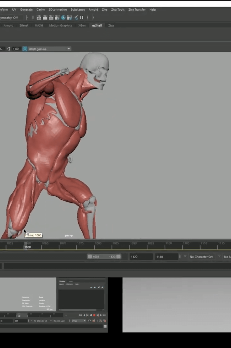Viewport: 231px width, 348px height.
Task: Open the Render View clapperboard icon
Action: click(39, 17)
